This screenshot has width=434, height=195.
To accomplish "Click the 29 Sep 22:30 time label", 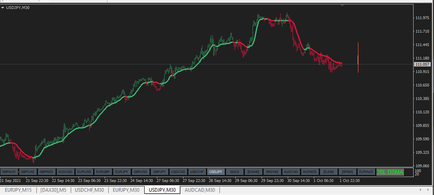I will (272, 181).
